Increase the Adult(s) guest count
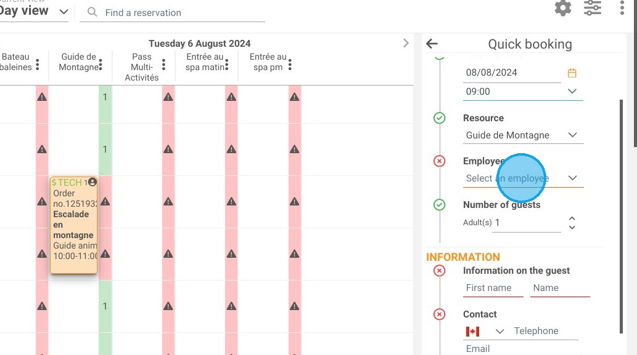 point(572,218)
